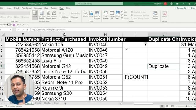Open Ribbon Display Options icon
196x110 pixels.
(x=177, y=4)
